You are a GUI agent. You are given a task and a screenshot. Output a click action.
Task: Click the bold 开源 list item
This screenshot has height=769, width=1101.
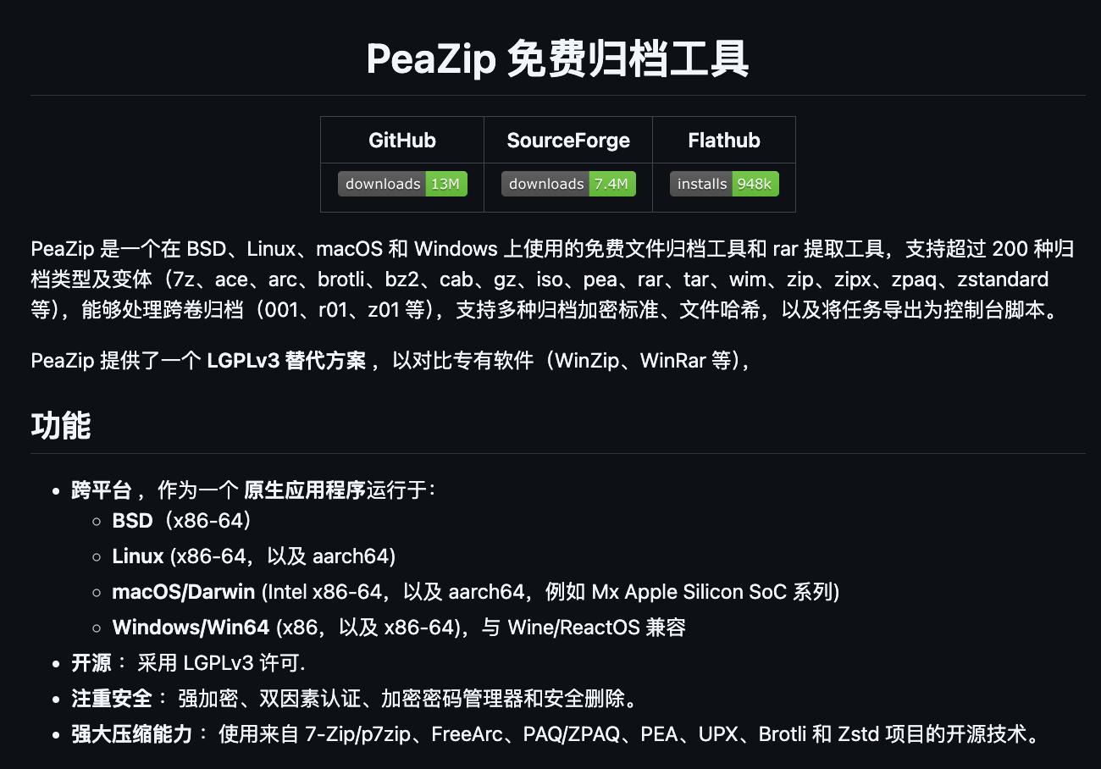coord(91,663)
